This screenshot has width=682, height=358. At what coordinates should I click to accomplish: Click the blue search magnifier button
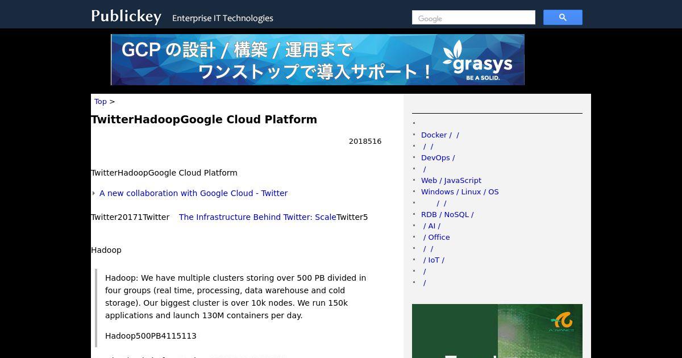pos(563,18)
